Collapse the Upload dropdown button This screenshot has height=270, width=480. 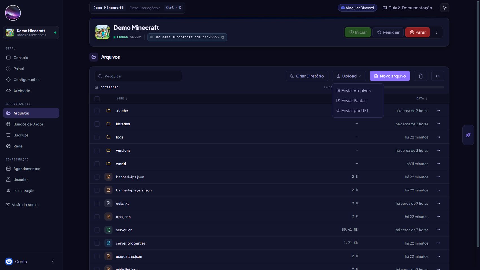tap(349, 76)
